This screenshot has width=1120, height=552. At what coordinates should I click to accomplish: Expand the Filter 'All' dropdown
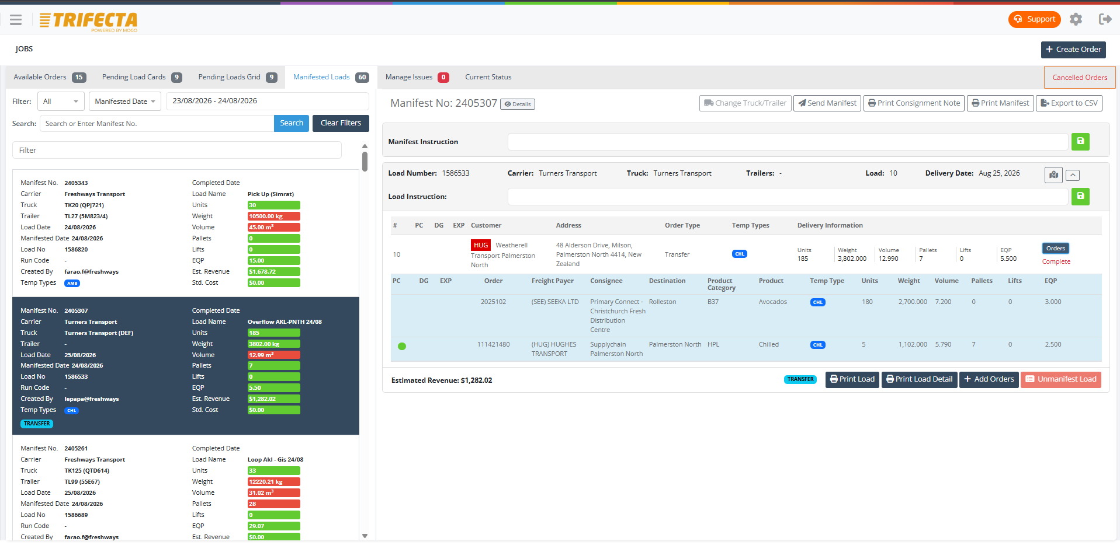(61, 102)
